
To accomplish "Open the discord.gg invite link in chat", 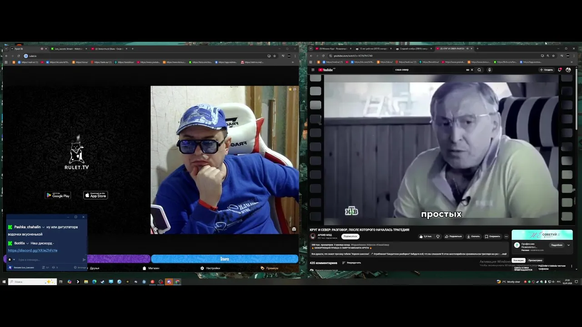I will click(x=33, y=251).
